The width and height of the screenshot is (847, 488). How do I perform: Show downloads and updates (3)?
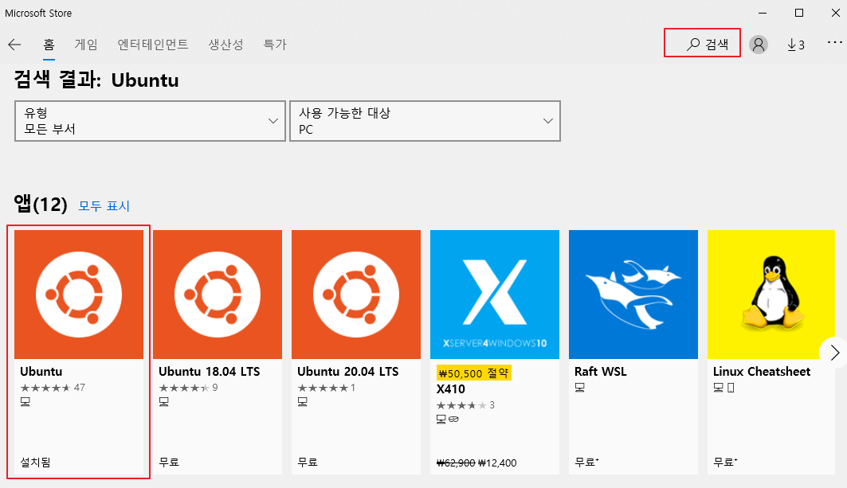click(796, 45)
